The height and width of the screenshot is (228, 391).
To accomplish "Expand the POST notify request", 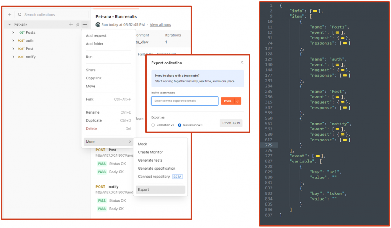I will point(13,57).
